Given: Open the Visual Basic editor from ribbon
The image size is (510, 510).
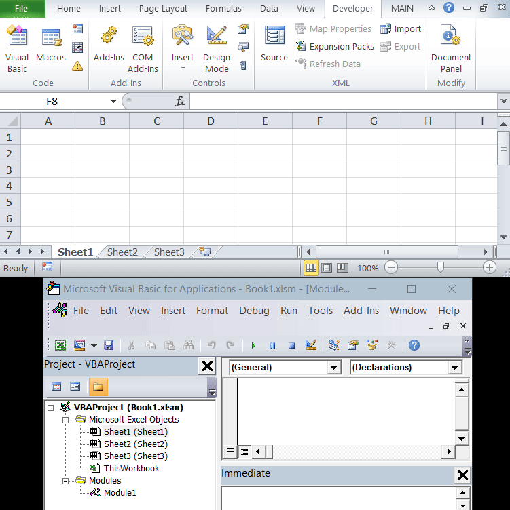Looking at the screenshot, I should [17, 49].
